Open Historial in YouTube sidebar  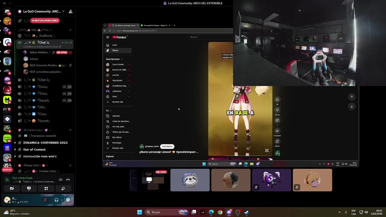coord(118,116)
